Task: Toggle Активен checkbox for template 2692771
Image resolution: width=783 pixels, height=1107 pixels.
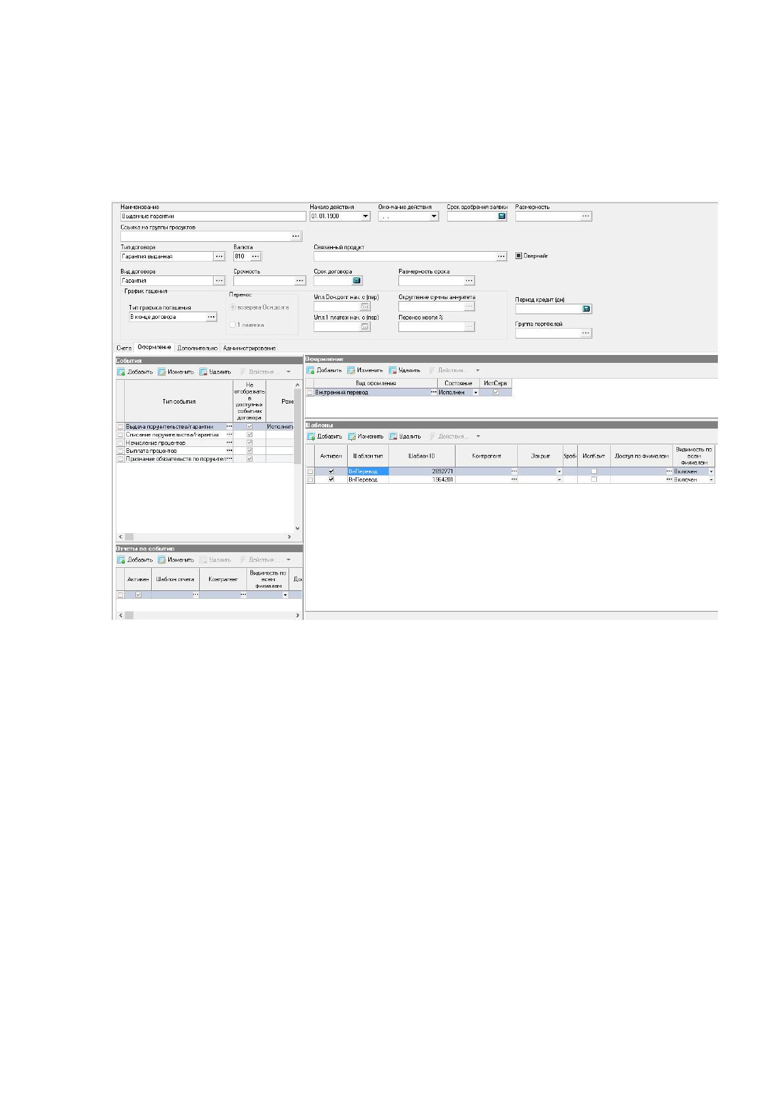Action: tap(331, 471)
